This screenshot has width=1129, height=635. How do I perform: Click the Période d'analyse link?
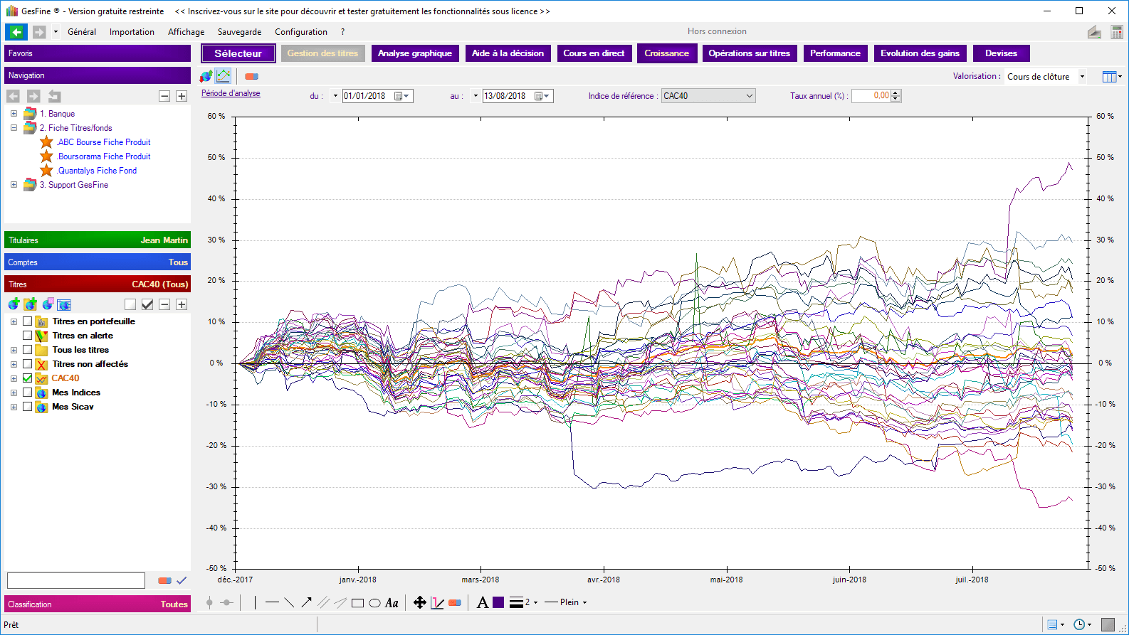pyautogui.click(x=231, y=93)
